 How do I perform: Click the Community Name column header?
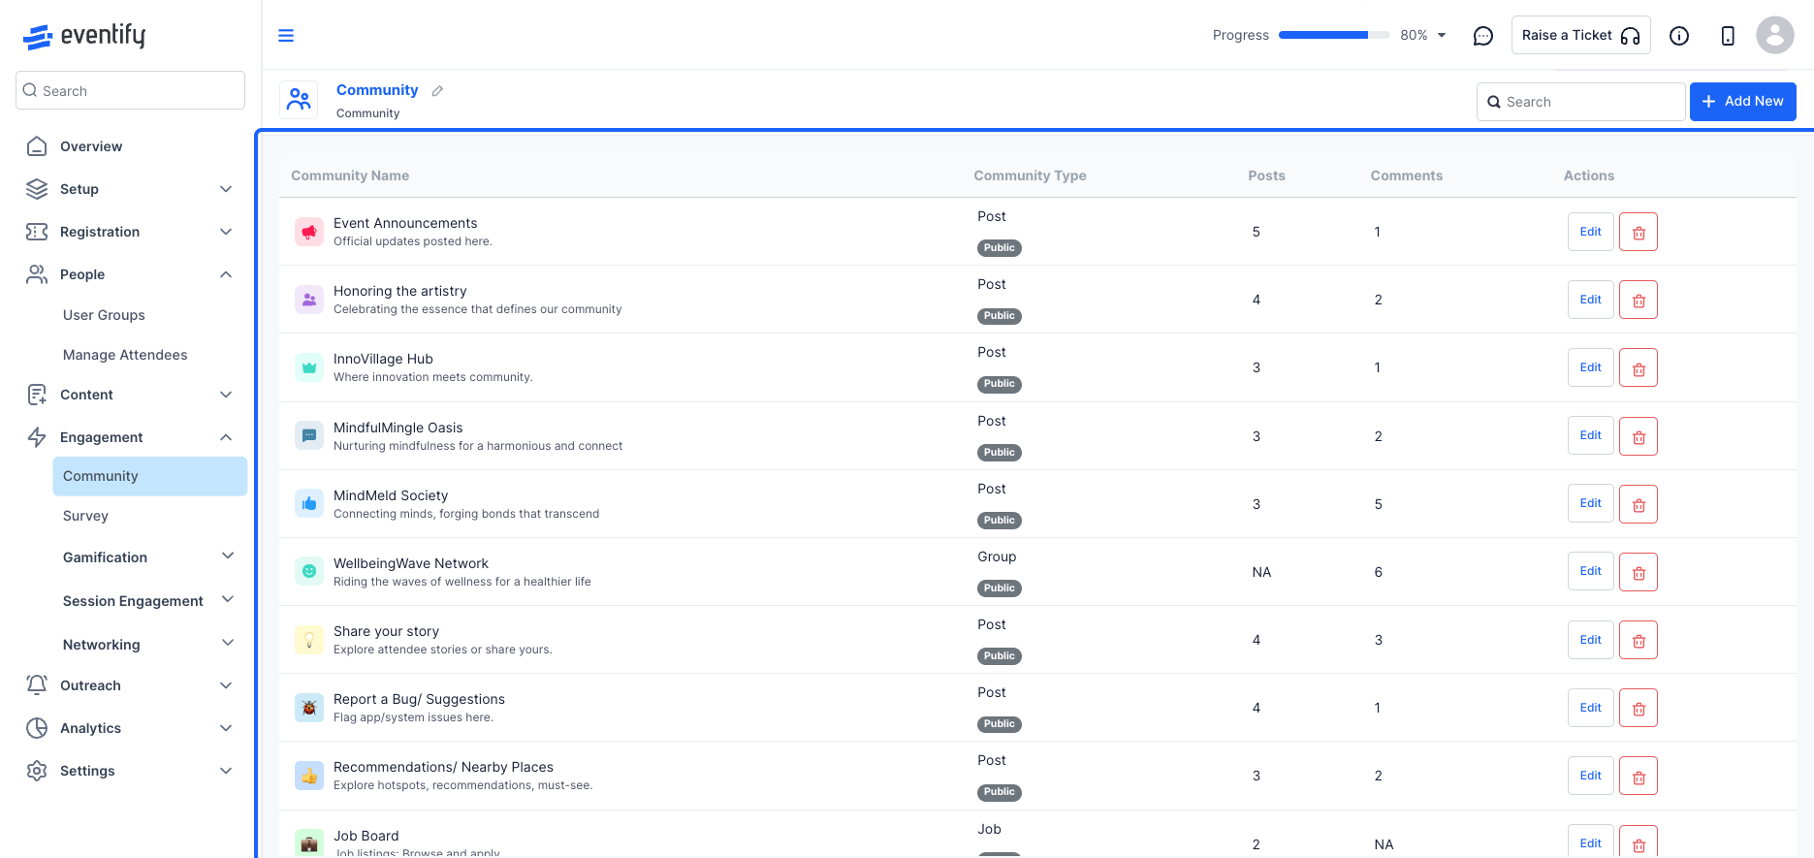[350, 175]
